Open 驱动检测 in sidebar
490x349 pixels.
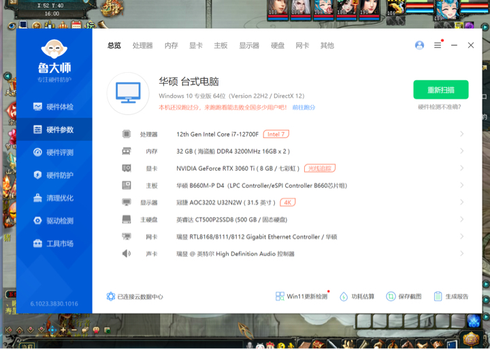pos(54,220)
